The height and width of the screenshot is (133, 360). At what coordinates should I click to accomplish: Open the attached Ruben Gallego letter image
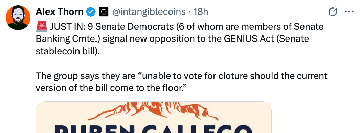click(154, 117)
